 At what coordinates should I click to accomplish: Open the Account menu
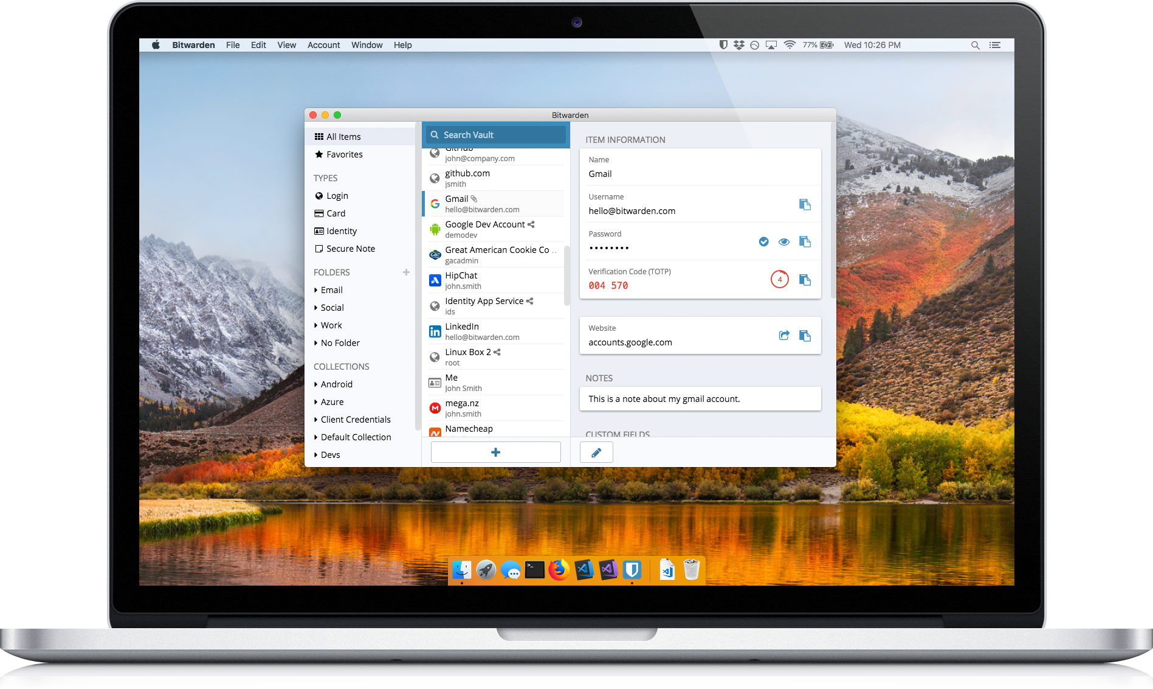pos(323,45)
